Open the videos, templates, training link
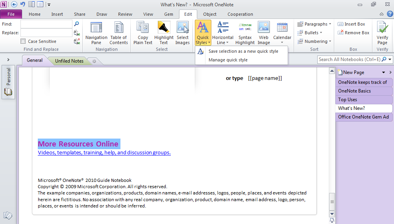Screen dimensions: 394x224 [x=104, y=153]
